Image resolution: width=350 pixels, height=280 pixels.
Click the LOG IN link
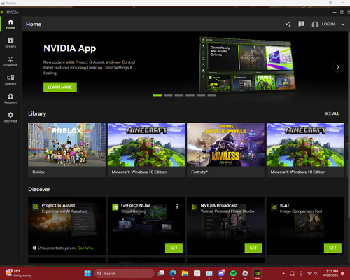[x=328, y=24]
